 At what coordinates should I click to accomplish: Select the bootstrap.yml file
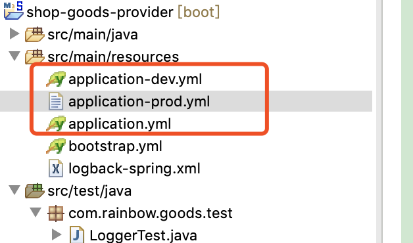(115, 146)
